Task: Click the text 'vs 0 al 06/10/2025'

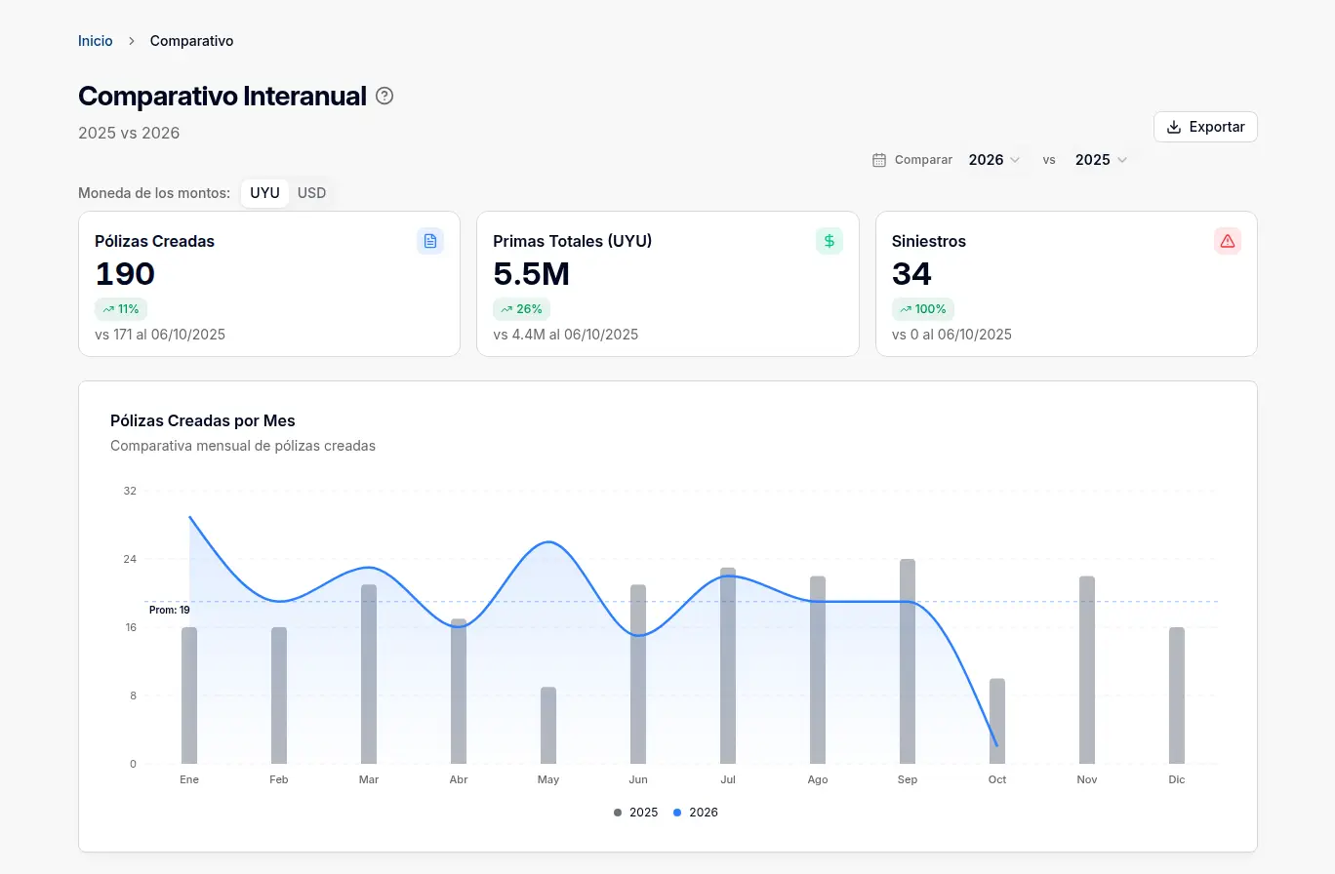Action: tap(951, 335)
